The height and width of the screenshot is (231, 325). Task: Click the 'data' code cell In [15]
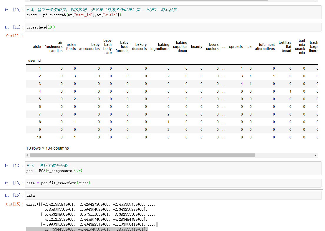coord(173,195)
